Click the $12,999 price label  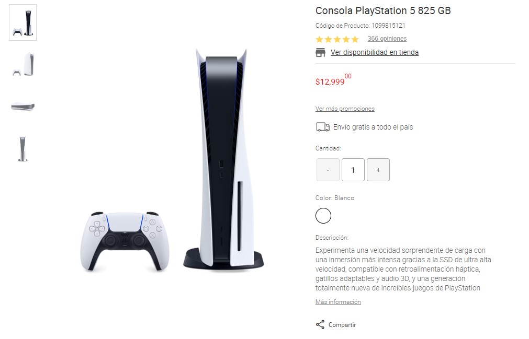[x=333, y=80]
